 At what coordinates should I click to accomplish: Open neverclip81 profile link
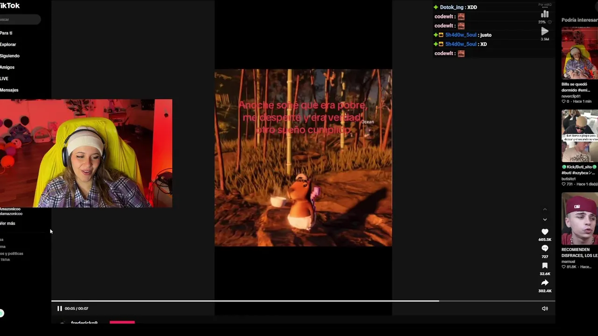[x=571, y=96]
